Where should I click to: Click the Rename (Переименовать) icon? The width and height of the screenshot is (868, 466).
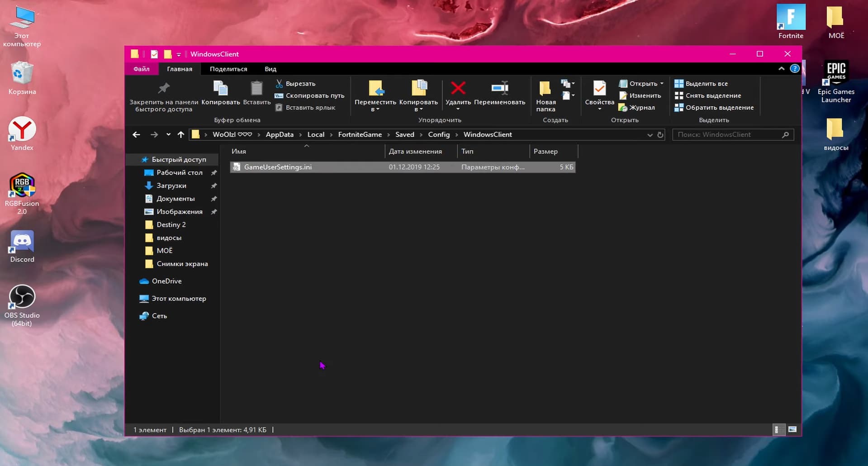499,88
